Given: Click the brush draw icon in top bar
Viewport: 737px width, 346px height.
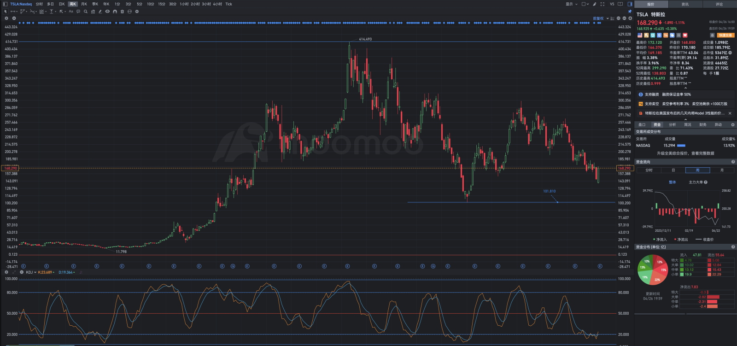Looking at the screenshot, I should click(595, 4).
